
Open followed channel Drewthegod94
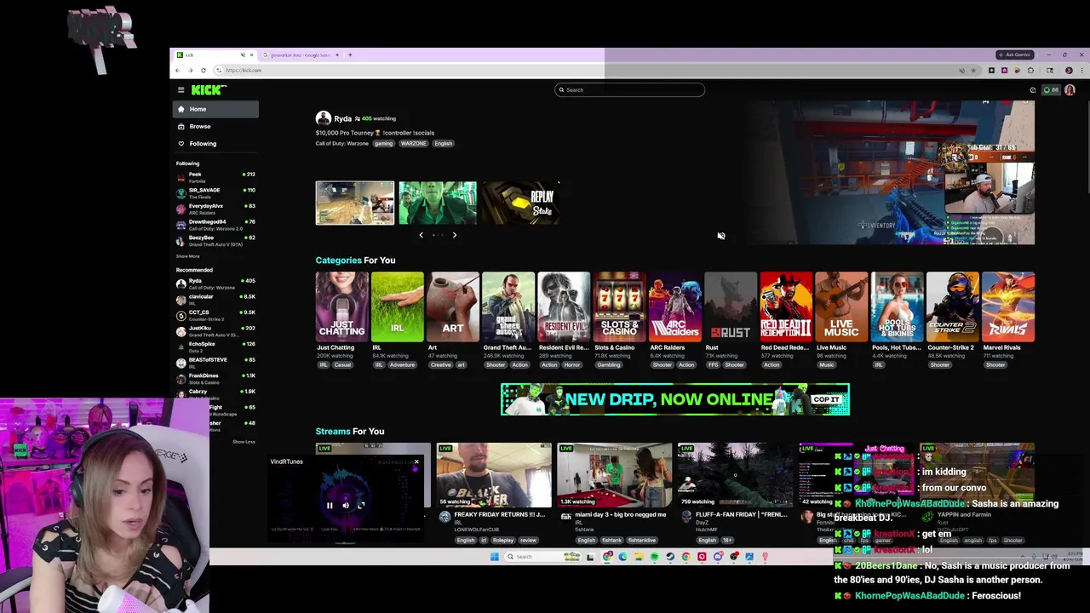(x=215, y=225)
